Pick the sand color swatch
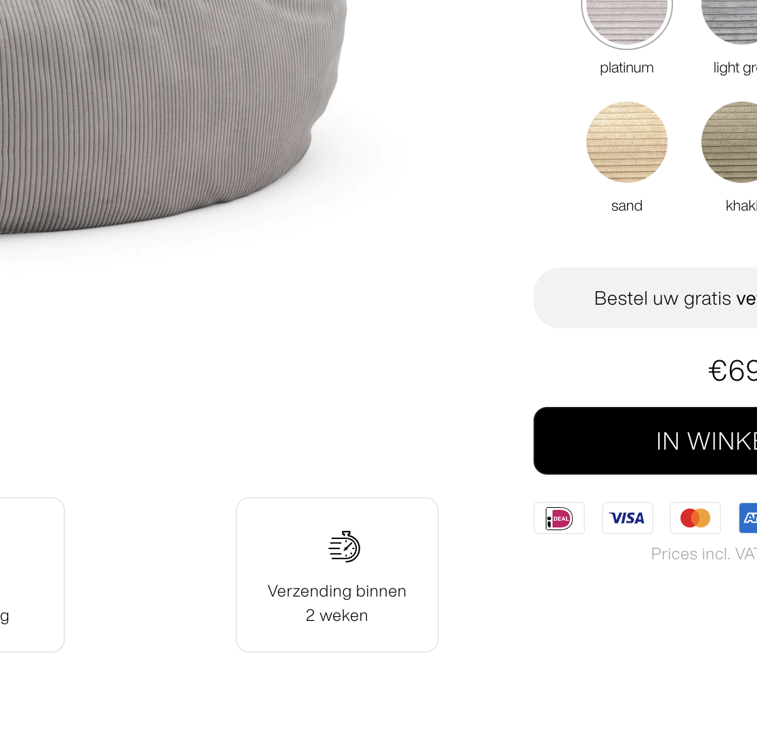Screen dimensions: 757x734 [626, 142]
